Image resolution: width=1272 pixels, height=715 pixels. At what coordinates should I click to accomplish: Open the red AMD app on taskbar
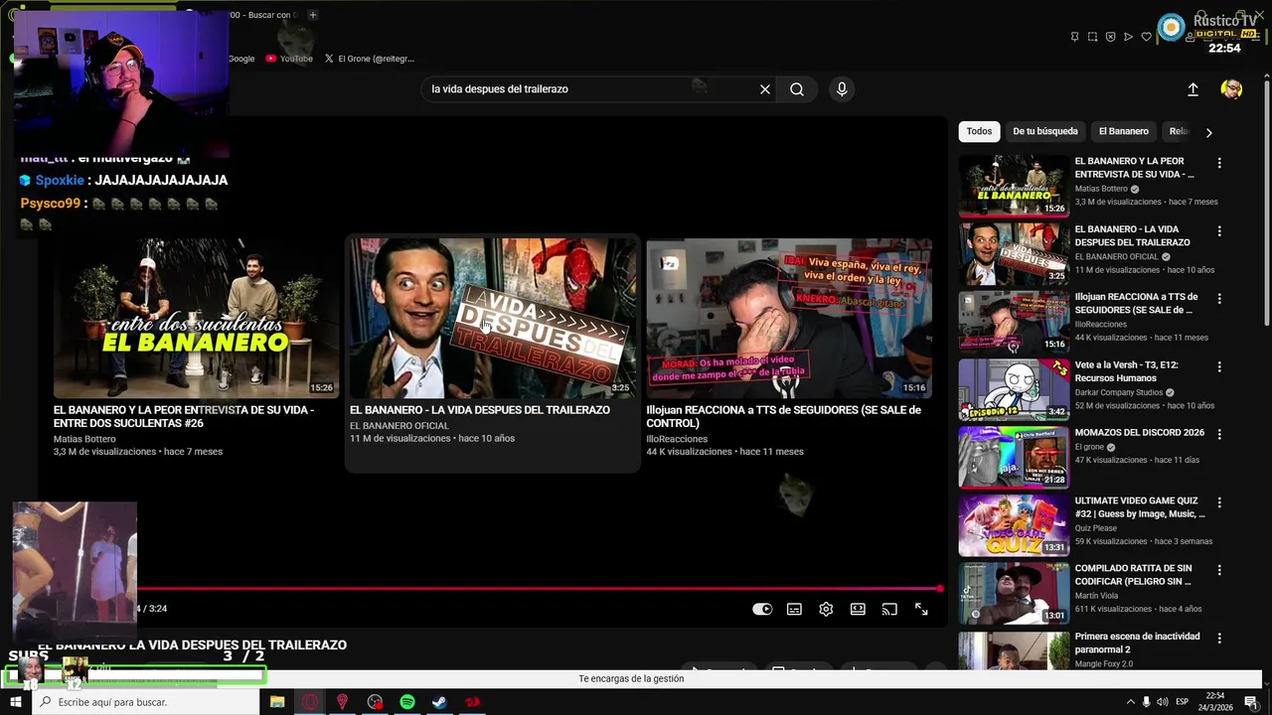pyautogui.click(x=472, y=702)
